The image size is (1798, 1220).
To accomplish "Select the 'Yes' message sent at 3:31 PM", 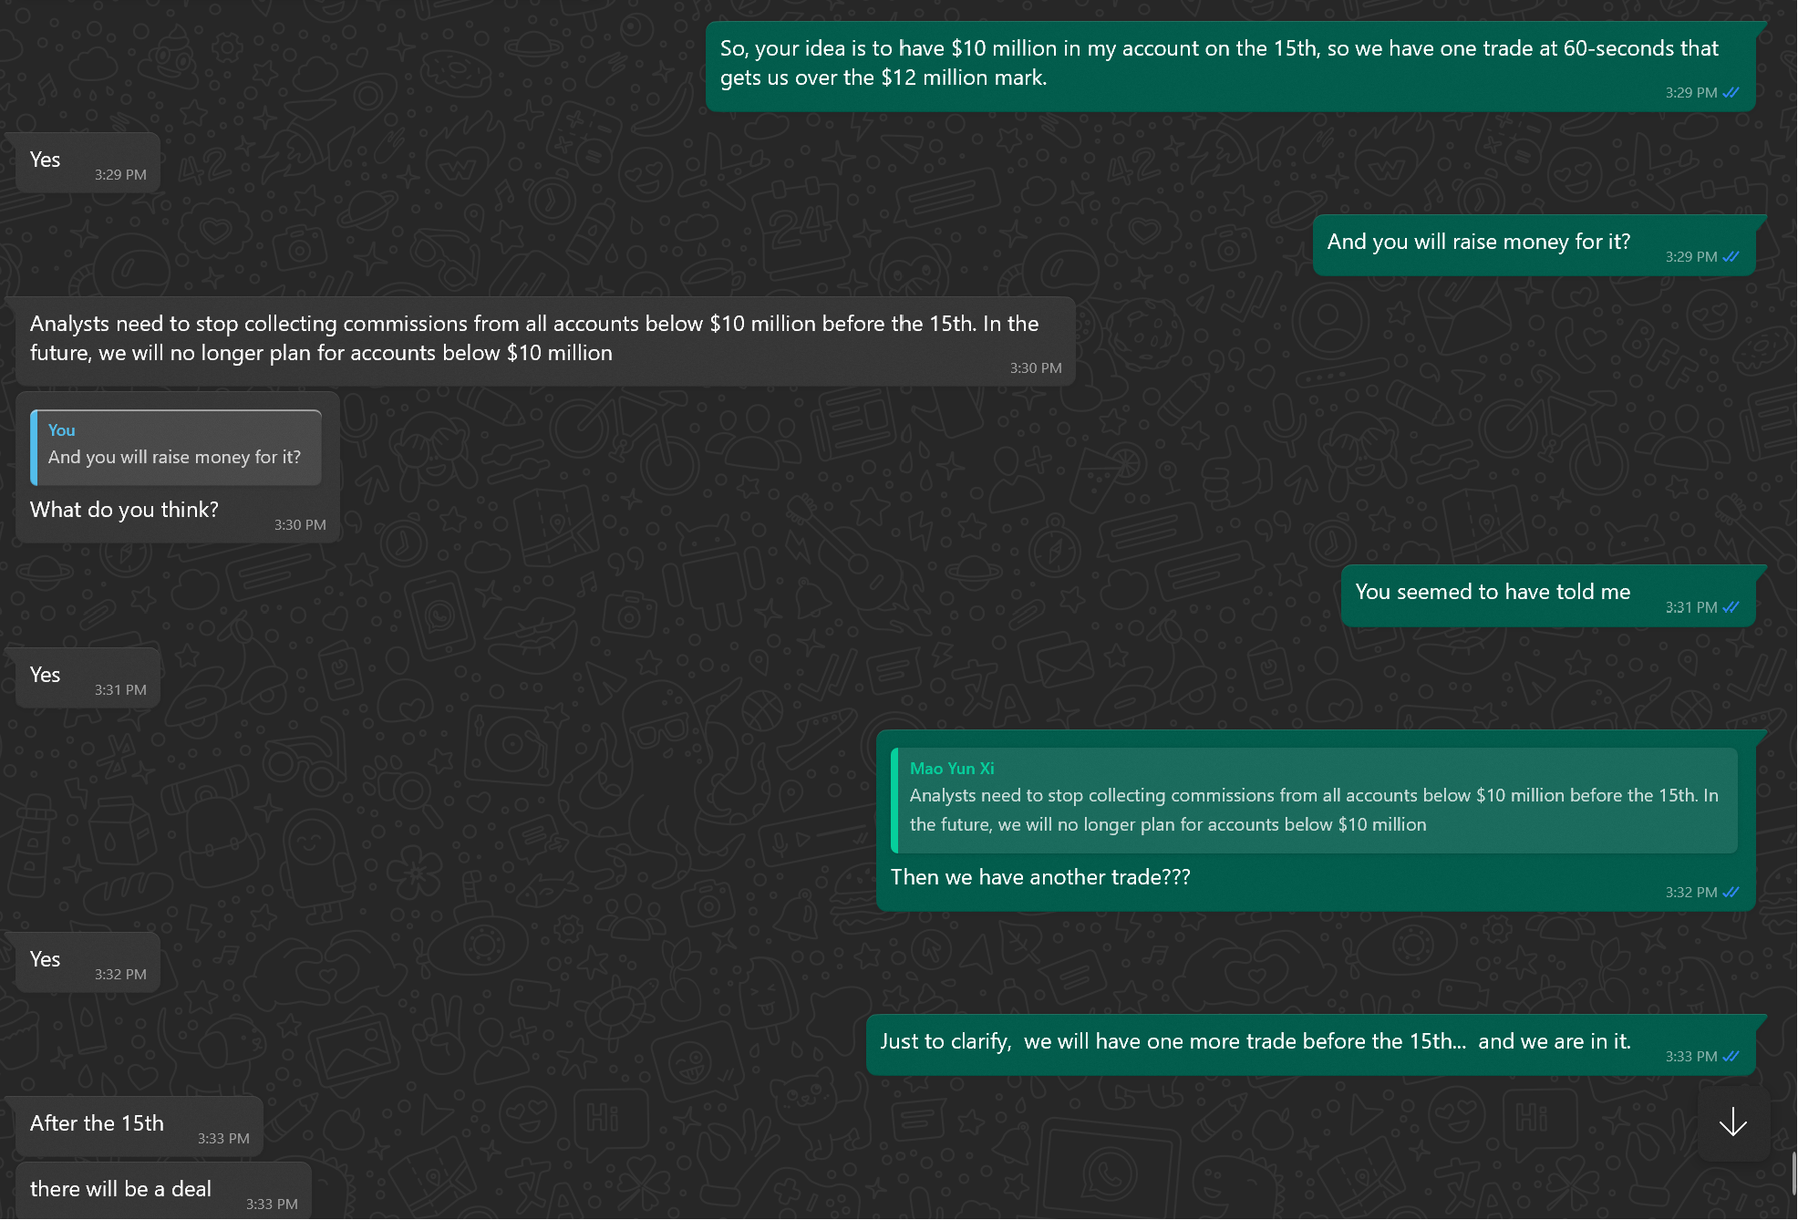I will (88, 677).
